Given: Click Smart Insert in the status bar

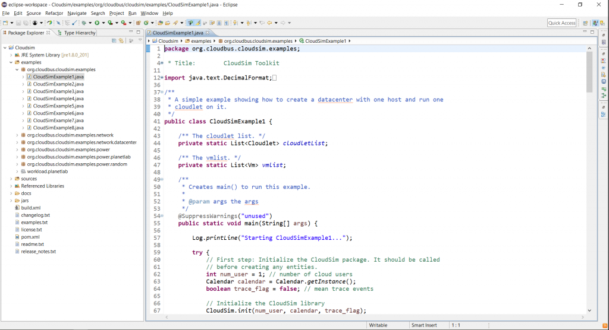Looking at the screenshot, I should click(x=424, y=325).
